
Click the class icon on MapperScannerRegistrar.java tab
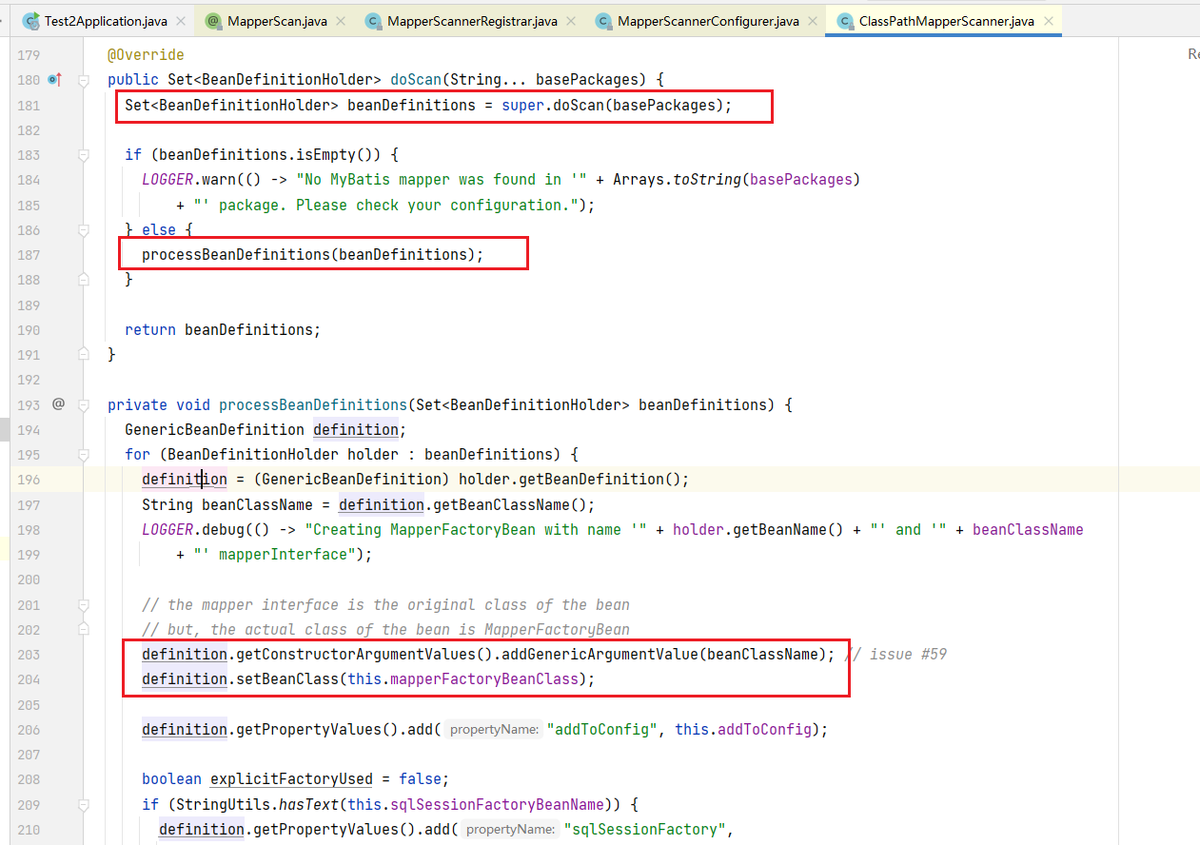[x=373, y=21]
